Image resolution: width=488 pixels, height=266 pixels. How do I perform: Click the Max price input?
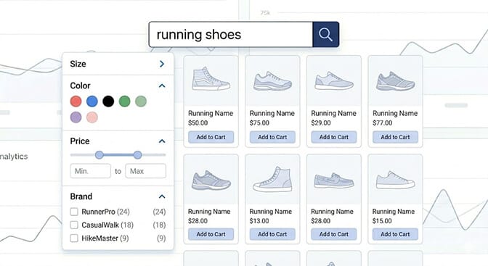click(146, 171)
